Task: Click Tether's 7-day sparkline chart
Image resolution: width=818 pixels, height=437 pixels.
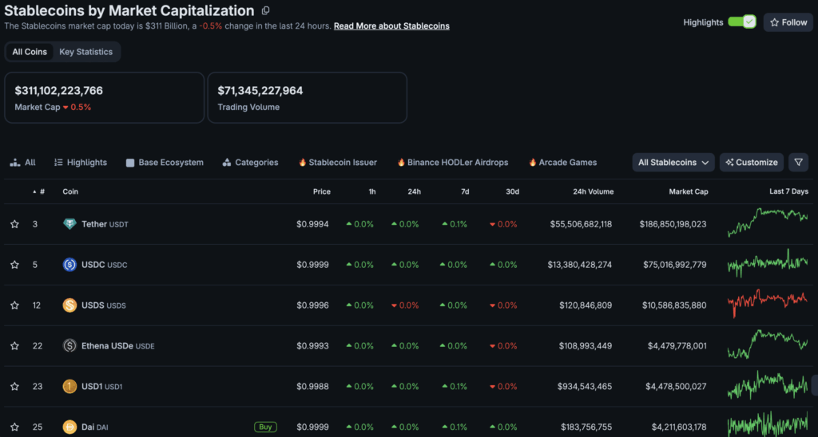Action: [768, 222]
